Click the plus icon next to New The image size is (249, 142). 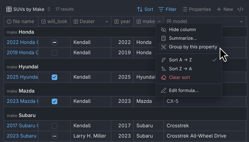(219, 9)
